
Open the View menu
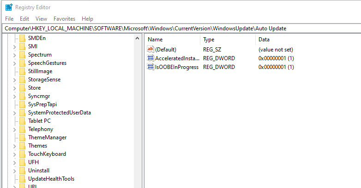pos(41,19)
